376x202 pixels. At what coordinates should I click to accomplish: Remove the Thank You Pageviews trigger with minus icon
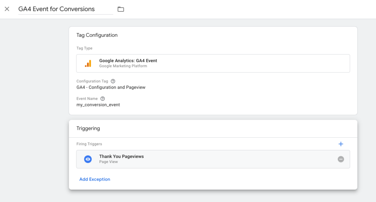click(x=341, y=159)
